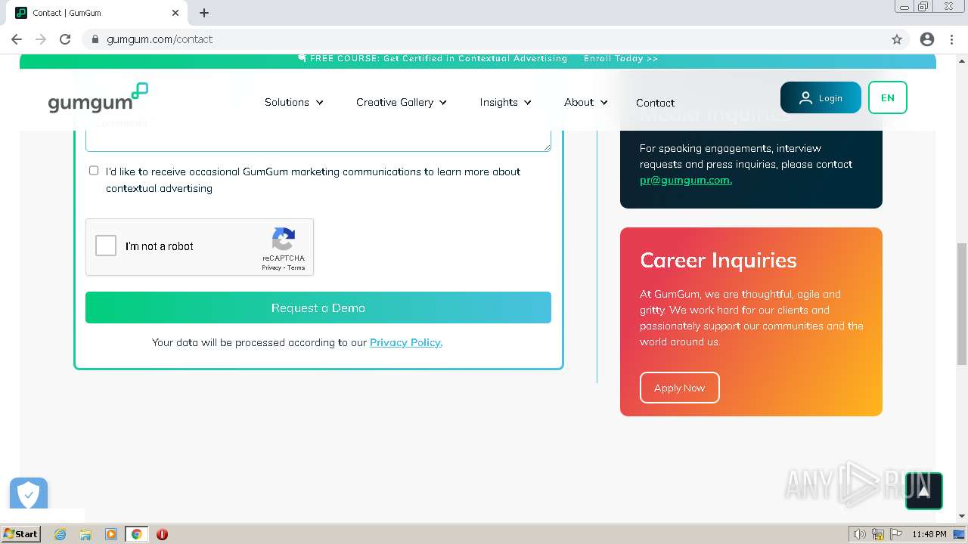The height and width of the screenshot is (544, 968).
Task: Click the Apply Now button
Action: 680,388
